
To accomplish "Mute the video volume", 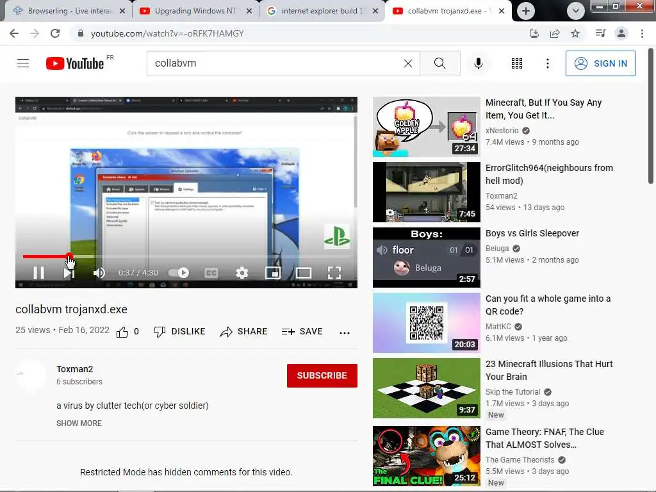I will tap(99, 273).
